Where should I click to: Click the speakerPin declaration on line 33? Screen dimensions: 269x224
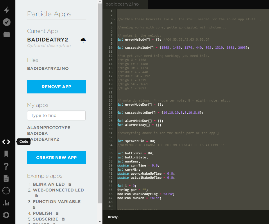[136, 141]
